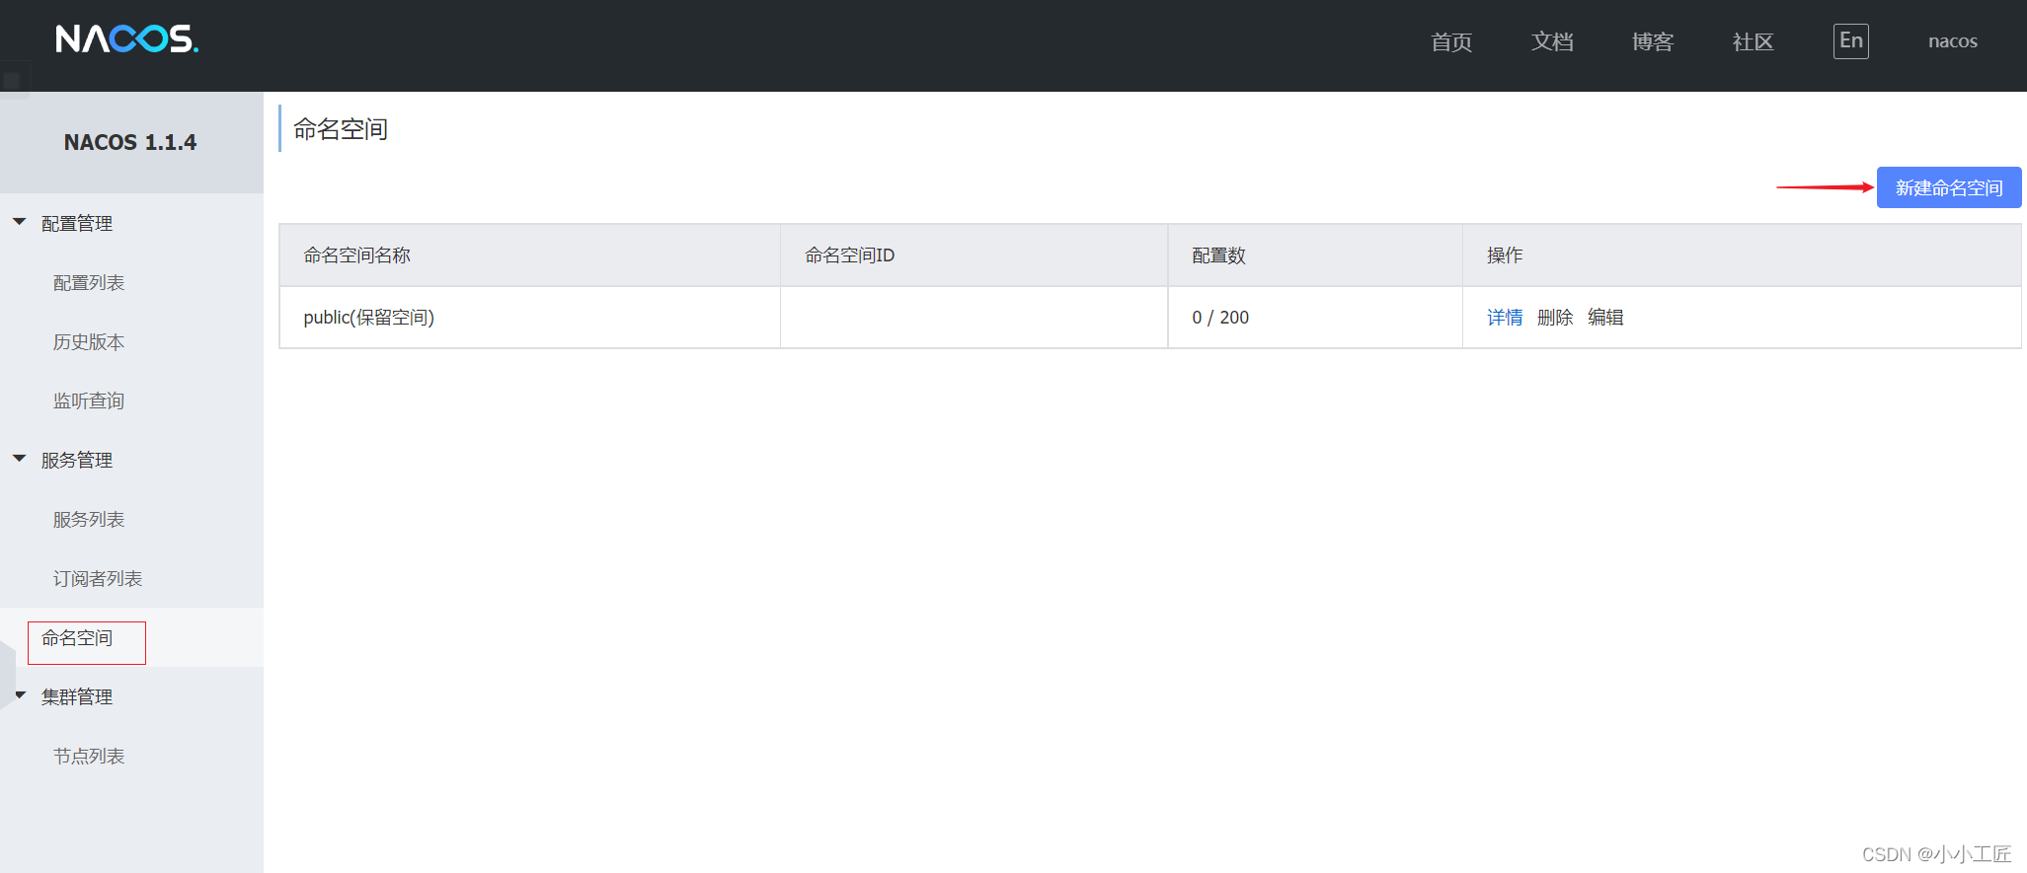Click the 命名空间 page title
Image resolution: width=2027 pixels, height=873 pixels.
(341, 129)
